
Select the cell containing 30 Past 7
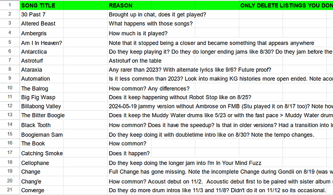point(42,14)
